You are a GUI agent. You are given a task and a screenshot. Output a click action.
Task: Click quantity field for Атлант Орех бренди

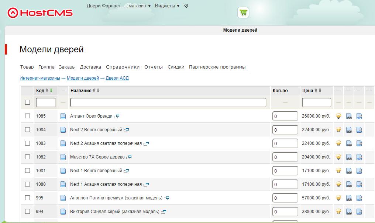coord(285,116)
